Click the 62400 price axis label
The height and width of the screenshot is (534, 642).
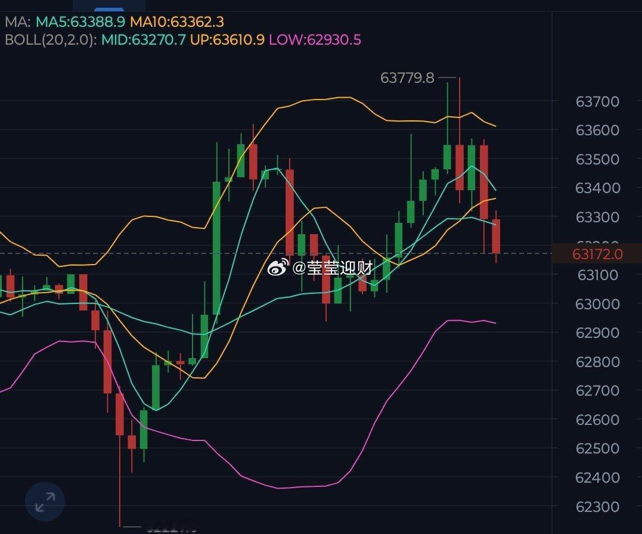pyautogui.click(x=597, y=477)
